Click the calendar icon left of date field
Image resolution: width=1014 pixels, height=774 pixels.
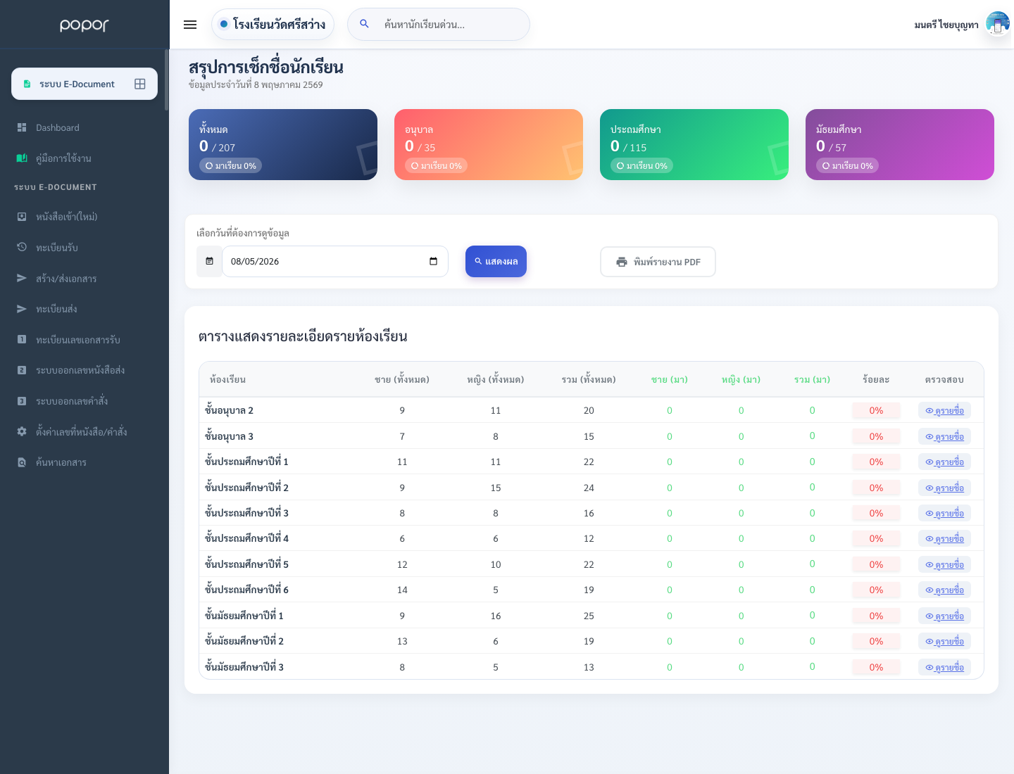[x=209, y=261]
